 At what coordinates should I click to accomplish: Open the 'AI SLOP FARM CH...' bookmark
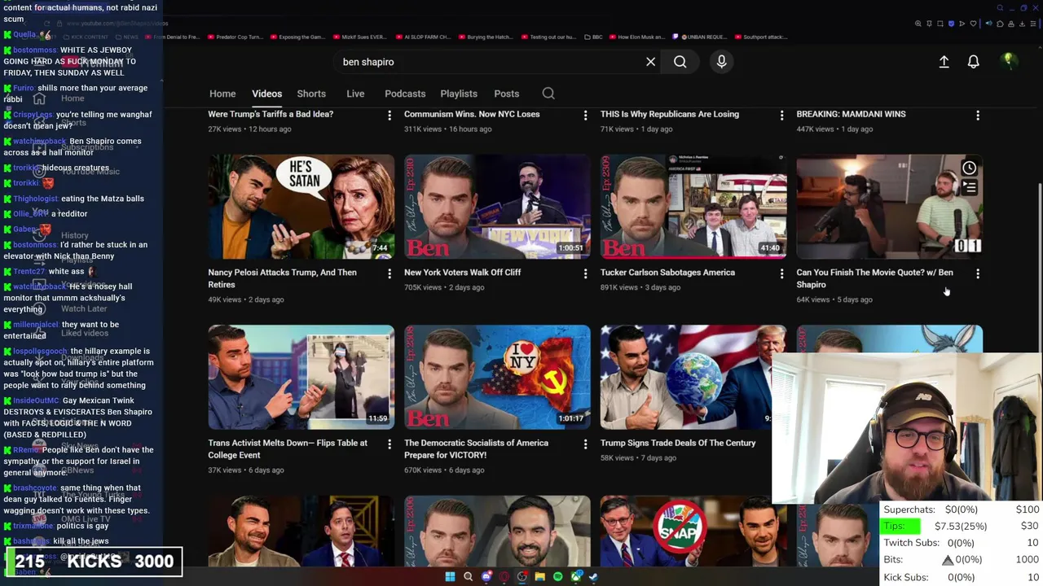[x=424, y=37]
